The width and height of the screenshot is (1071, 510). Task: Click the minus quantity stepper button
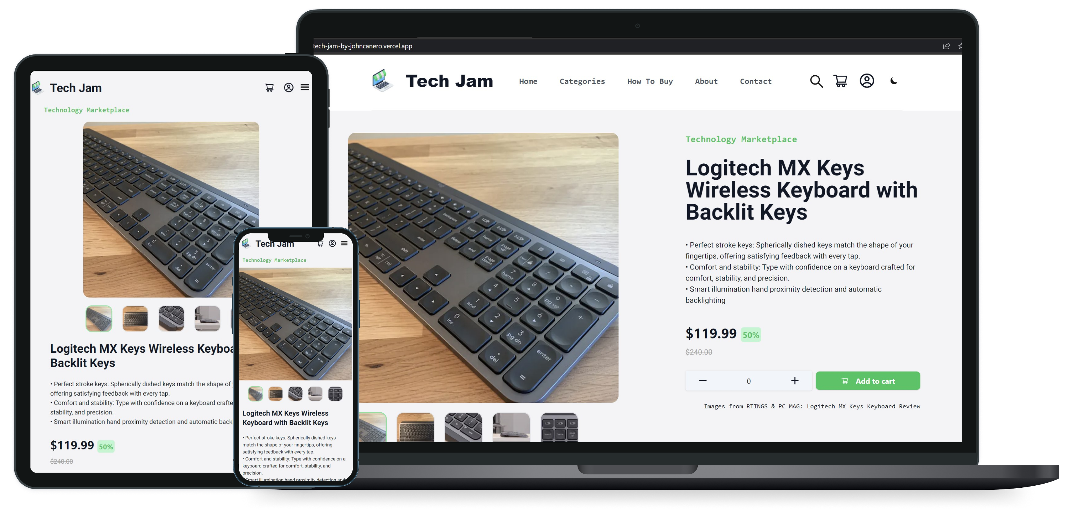(x=703, y=380)
